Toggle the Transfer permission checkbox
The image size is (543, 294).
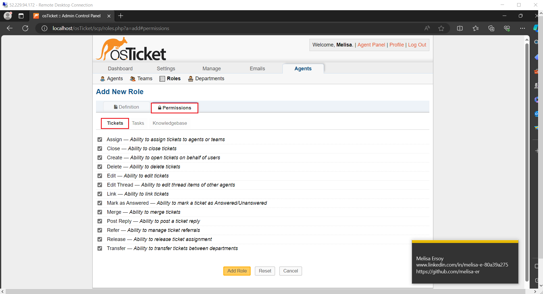point(100,248)
